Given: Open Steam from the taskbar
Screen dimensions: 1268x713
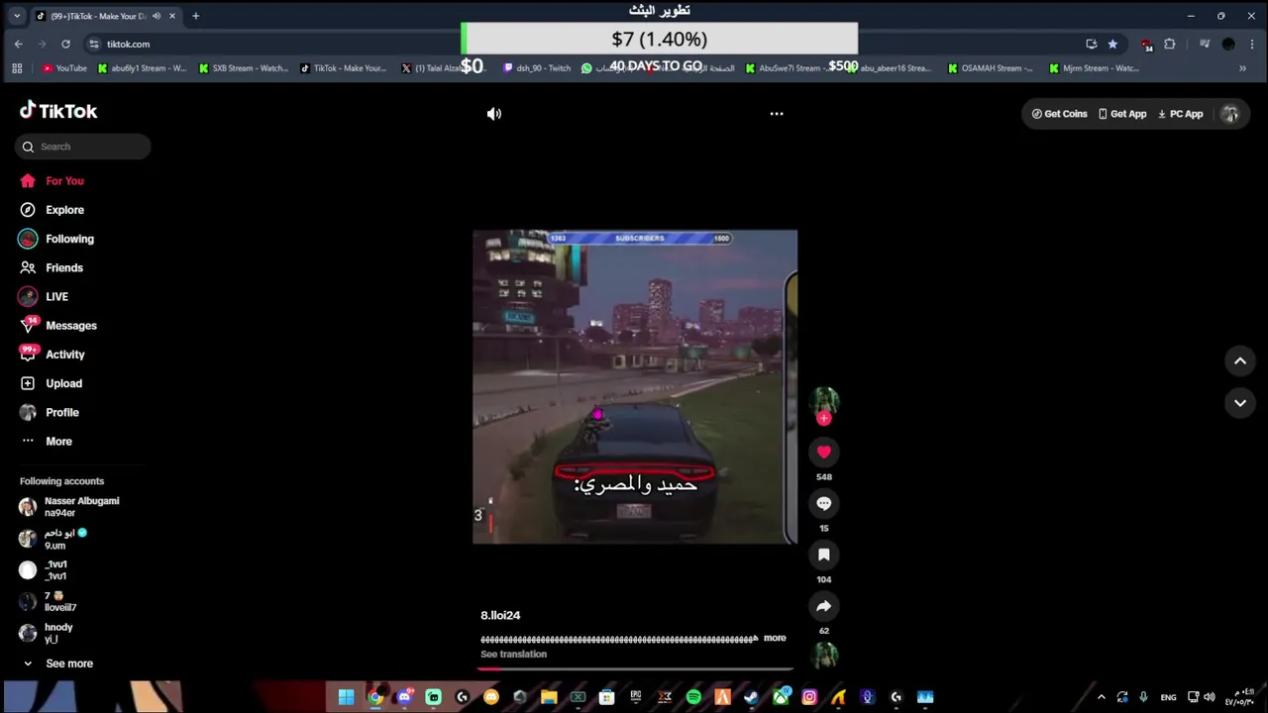Looking at the screenshot, I should (x=752, y=697).
